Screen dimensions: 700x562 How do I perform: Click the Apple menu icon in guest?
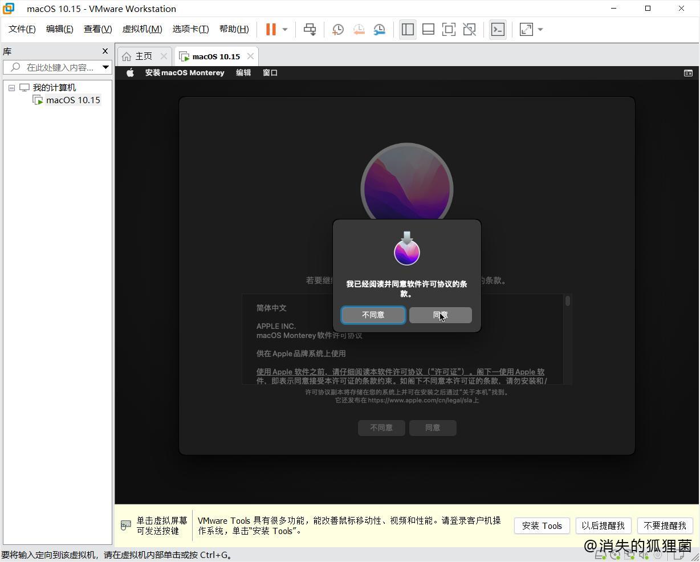[x=130, y=72]
